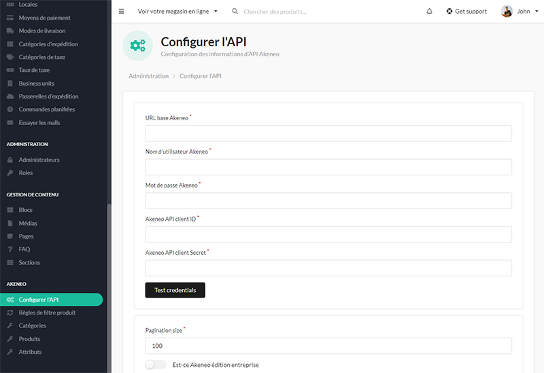Click Get support link
The image size is (544, 373).
coord(466,12)
